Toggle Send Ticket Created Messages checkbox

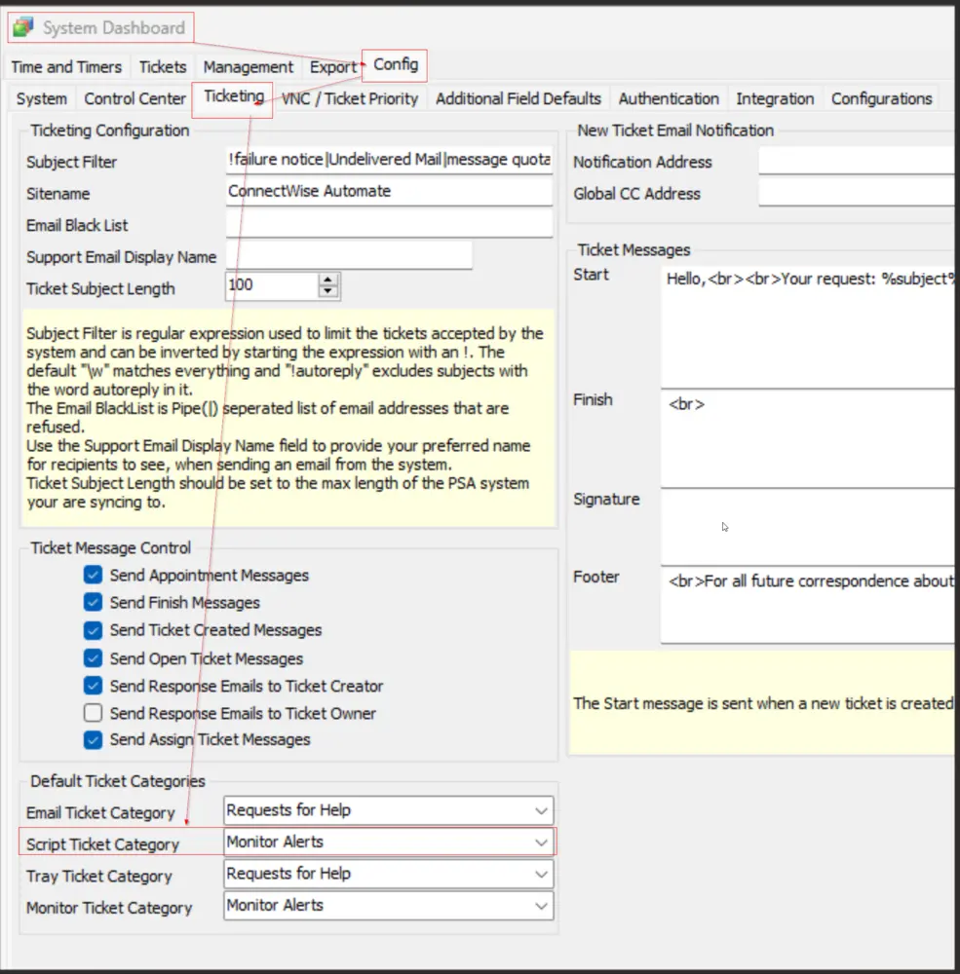coord(93,630)
